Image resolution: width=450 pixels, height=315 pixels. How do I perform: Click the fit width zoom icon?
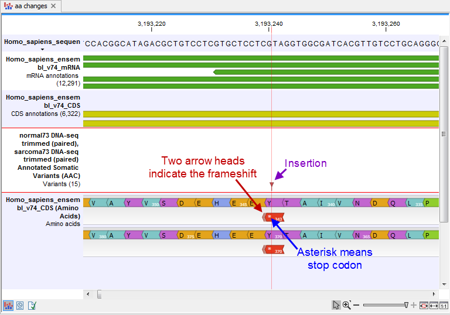[434, 305]
